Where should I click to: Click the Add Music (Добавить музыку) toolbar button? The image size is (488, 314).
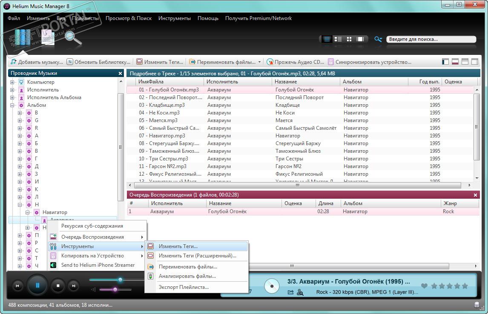(37, 62)
